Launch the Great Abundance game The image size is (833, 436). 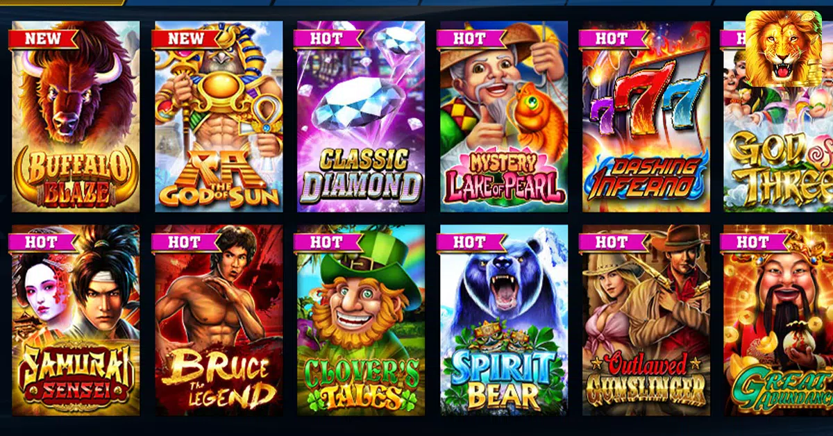[778, 320]
